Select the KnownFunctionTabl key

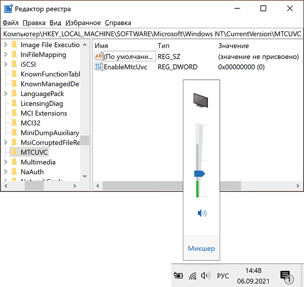[50, 74]
